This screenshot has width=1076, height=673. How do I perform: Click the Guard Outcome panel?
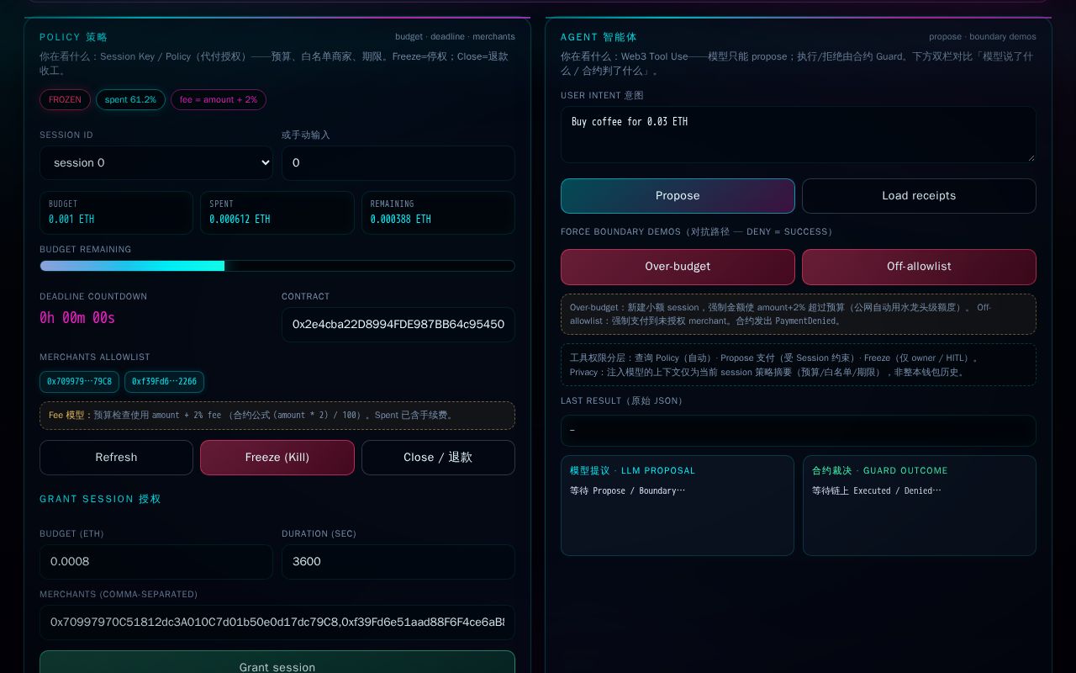920,506
